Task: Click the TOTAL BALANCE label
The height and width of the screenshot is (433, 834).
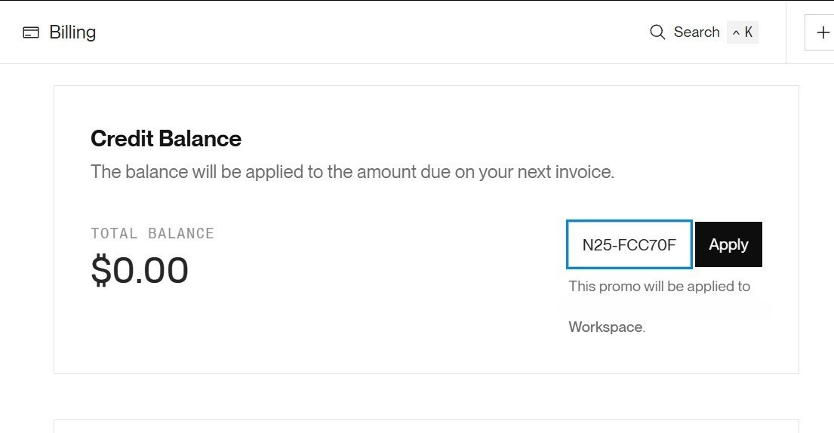Action: 152,233
